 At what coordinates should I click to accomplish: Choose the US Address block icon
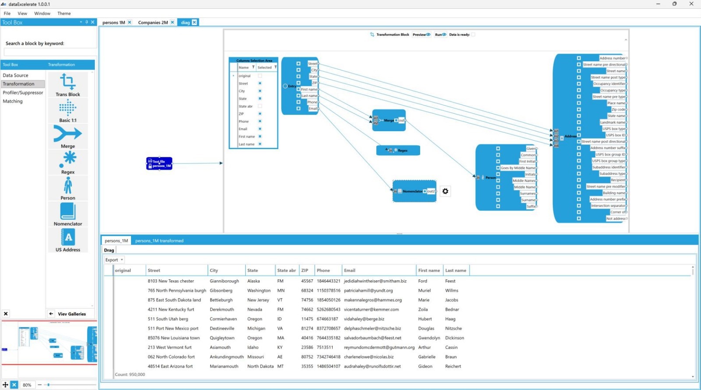click(x=67, y=237)
